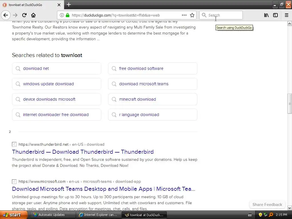Click magnifier icon beside minecraft download

pyautogui.click(x=114, y=100)
